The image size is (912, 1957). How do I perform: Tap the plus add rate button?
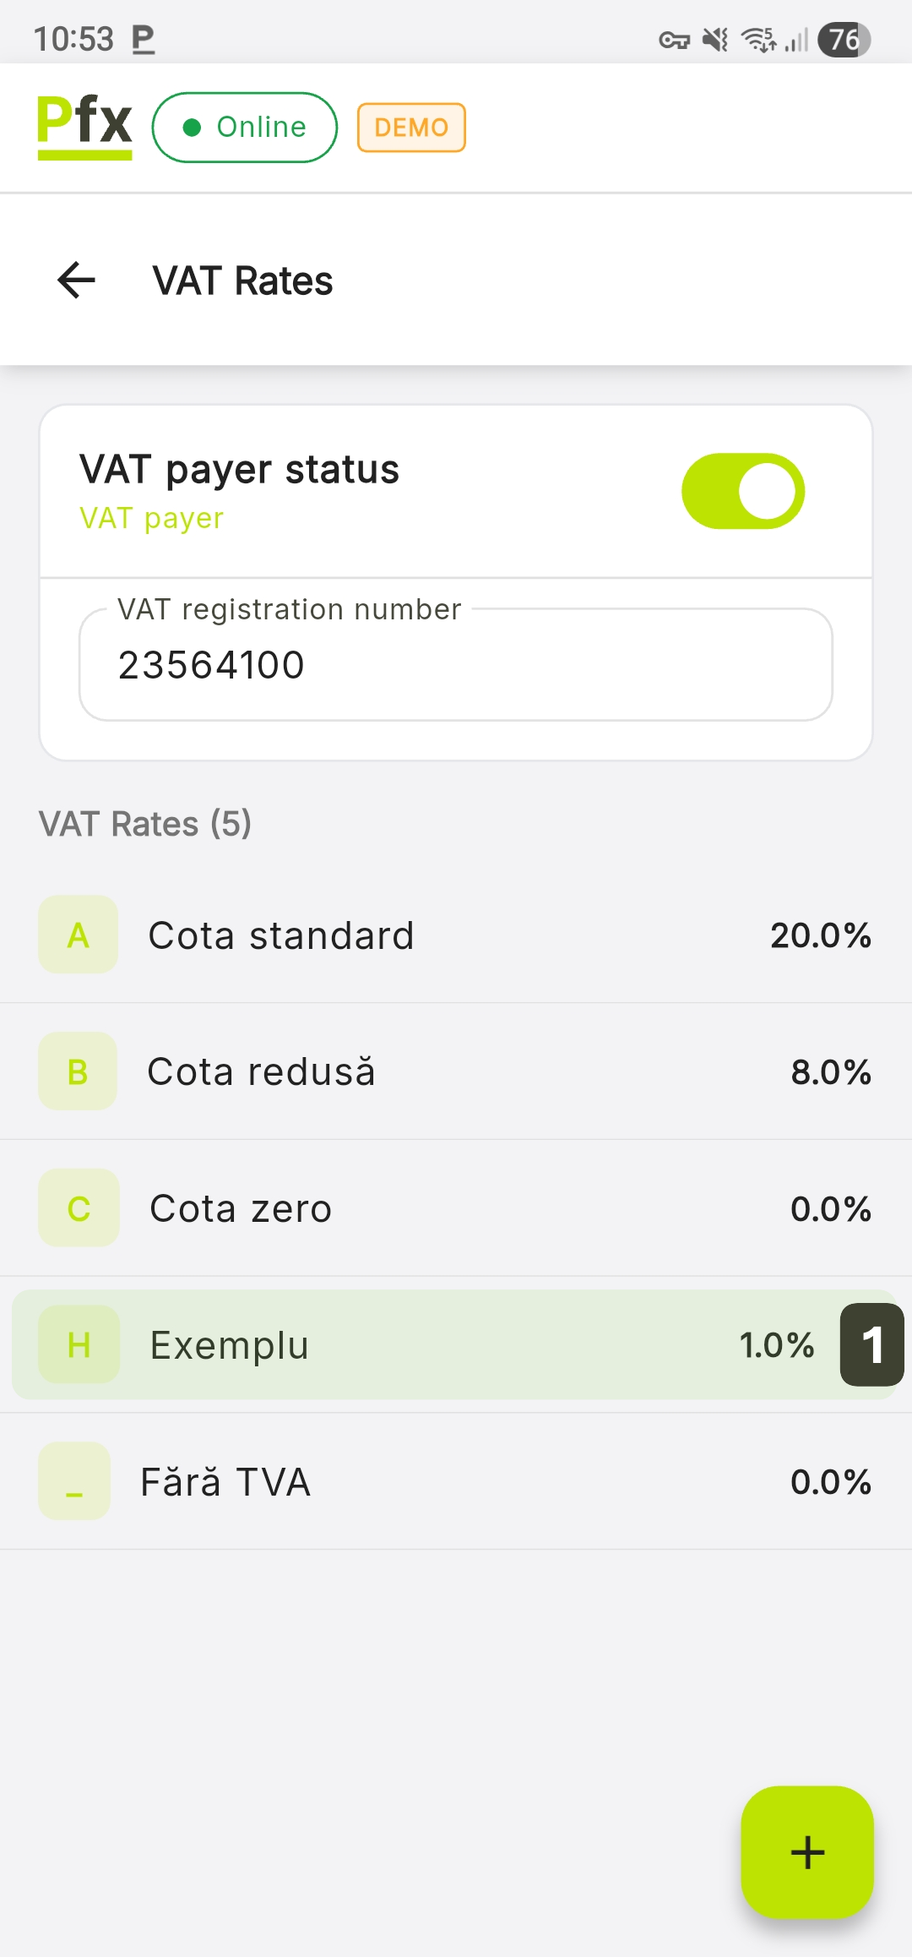(806, 1851)
